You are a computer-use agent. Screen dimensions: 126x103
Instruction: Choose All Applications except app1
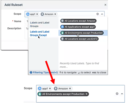point(78,27)
